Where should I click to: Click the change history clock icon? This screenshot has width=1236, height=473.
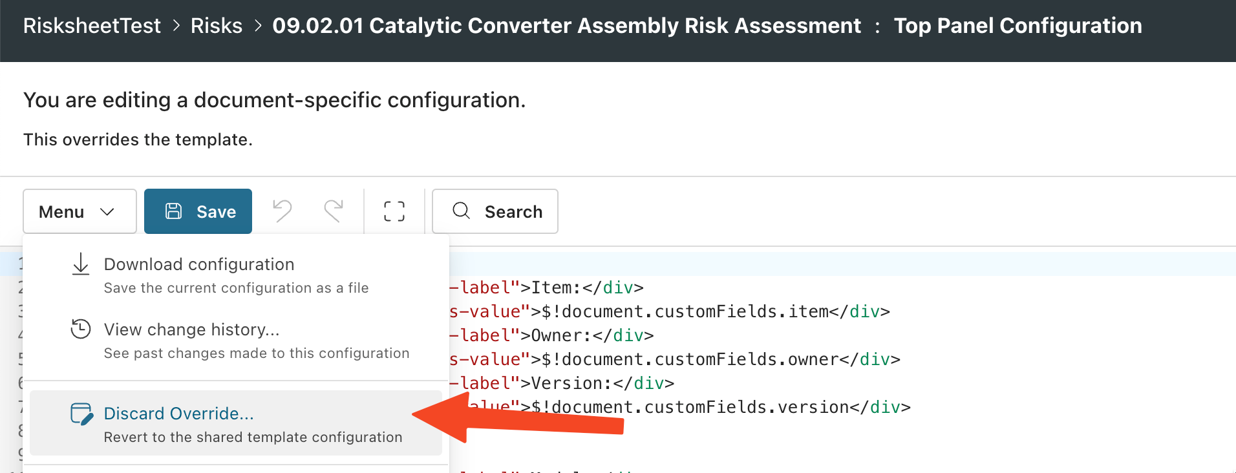tap(81, 330)
